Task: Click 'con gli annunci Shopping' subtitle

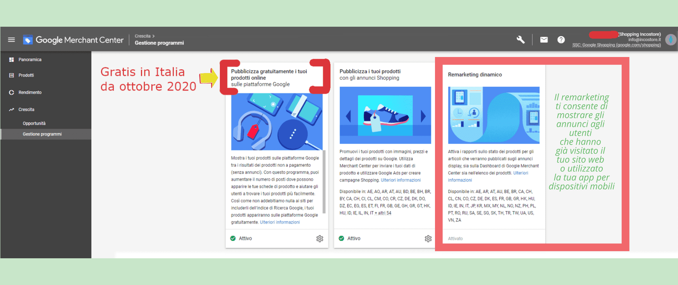Action: [369, 78]
